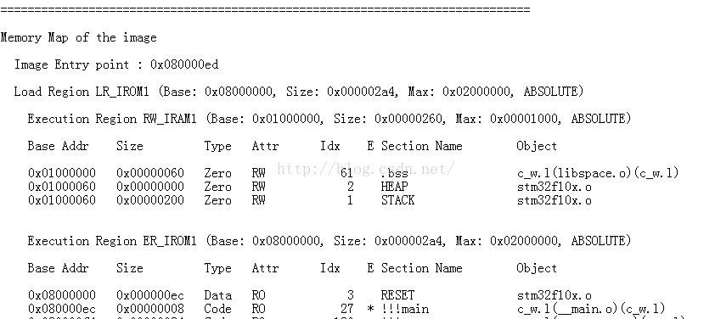The height and width of the screenshot is (319, 715).
Task: Select base address 0x08000000 in the RESET row
Action: coord(62,295)
